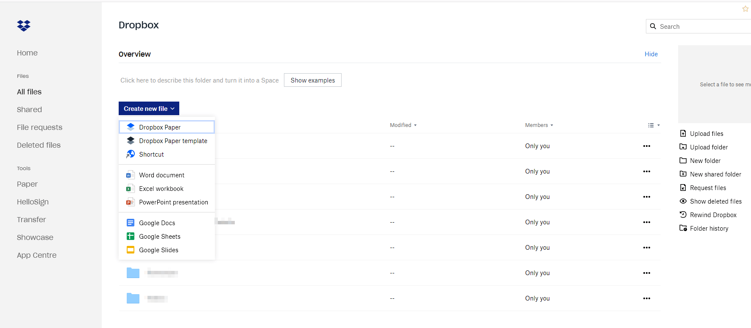Open HelloSign in sidebar
Viewport: 751px width, 328px height.
pyautogui.click(x=33, y=202)
